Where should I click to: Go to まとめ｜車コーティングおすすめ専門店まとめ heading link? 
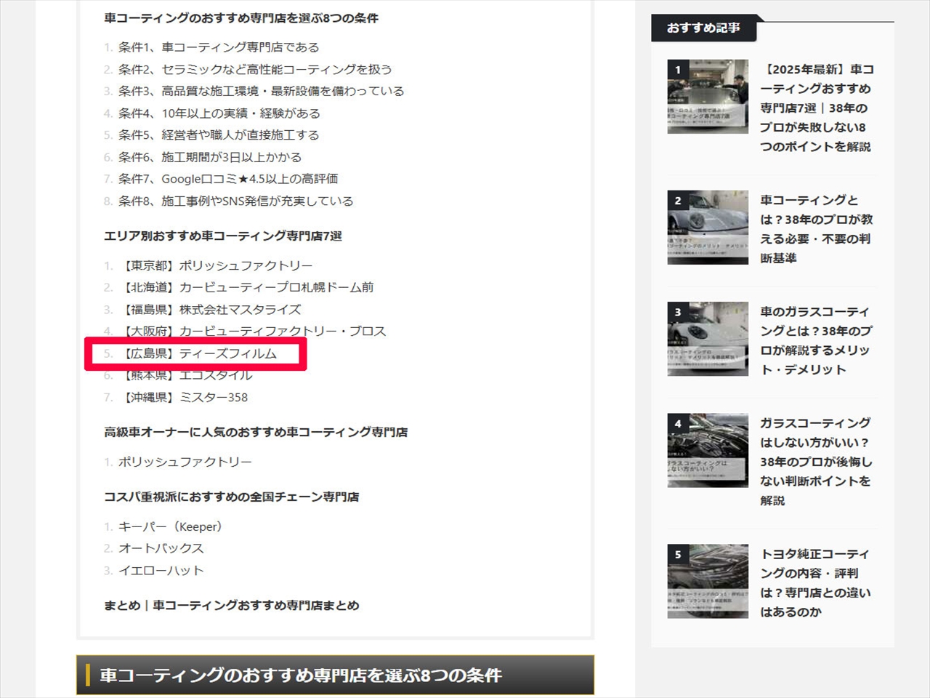tap(231, 605)
